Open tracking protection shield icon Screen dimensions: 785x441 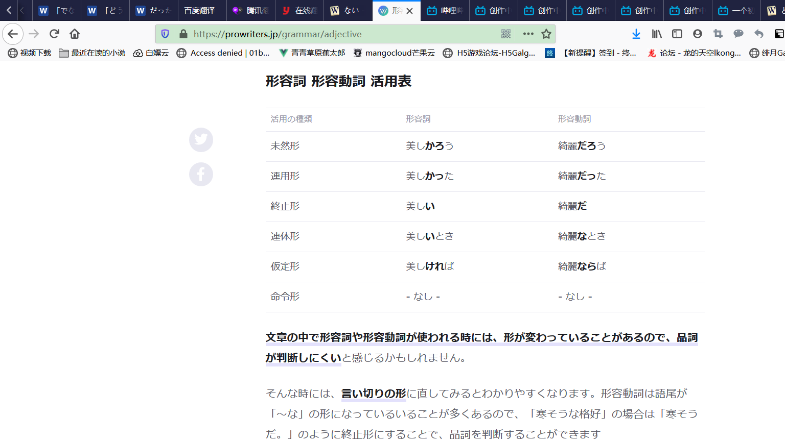(165, 34)
